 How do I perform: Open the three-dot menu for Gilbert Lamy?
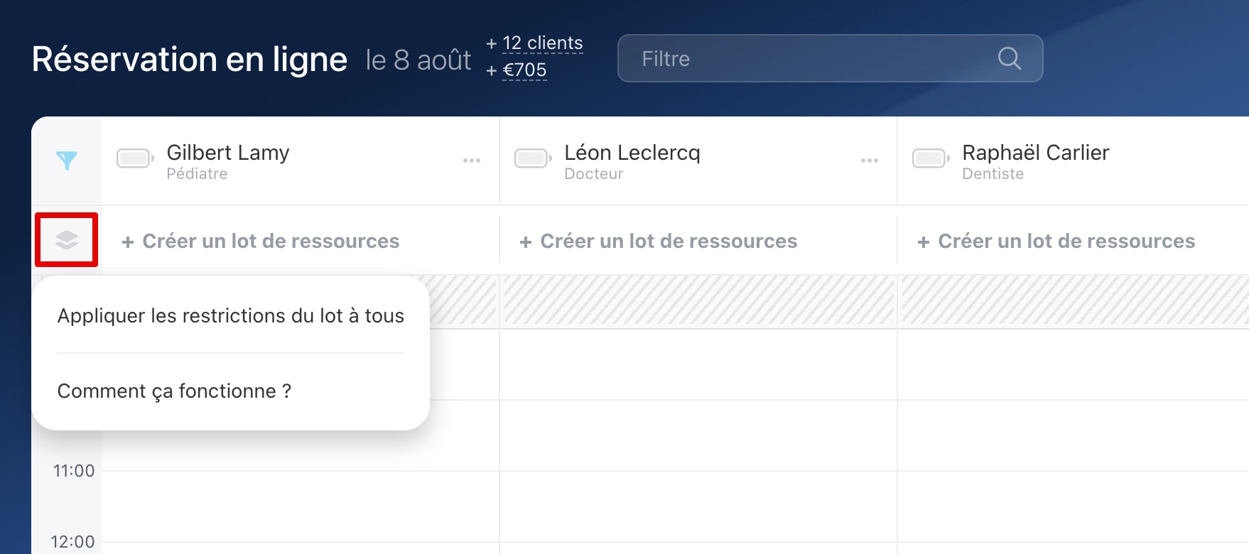(x=472, y=161)
